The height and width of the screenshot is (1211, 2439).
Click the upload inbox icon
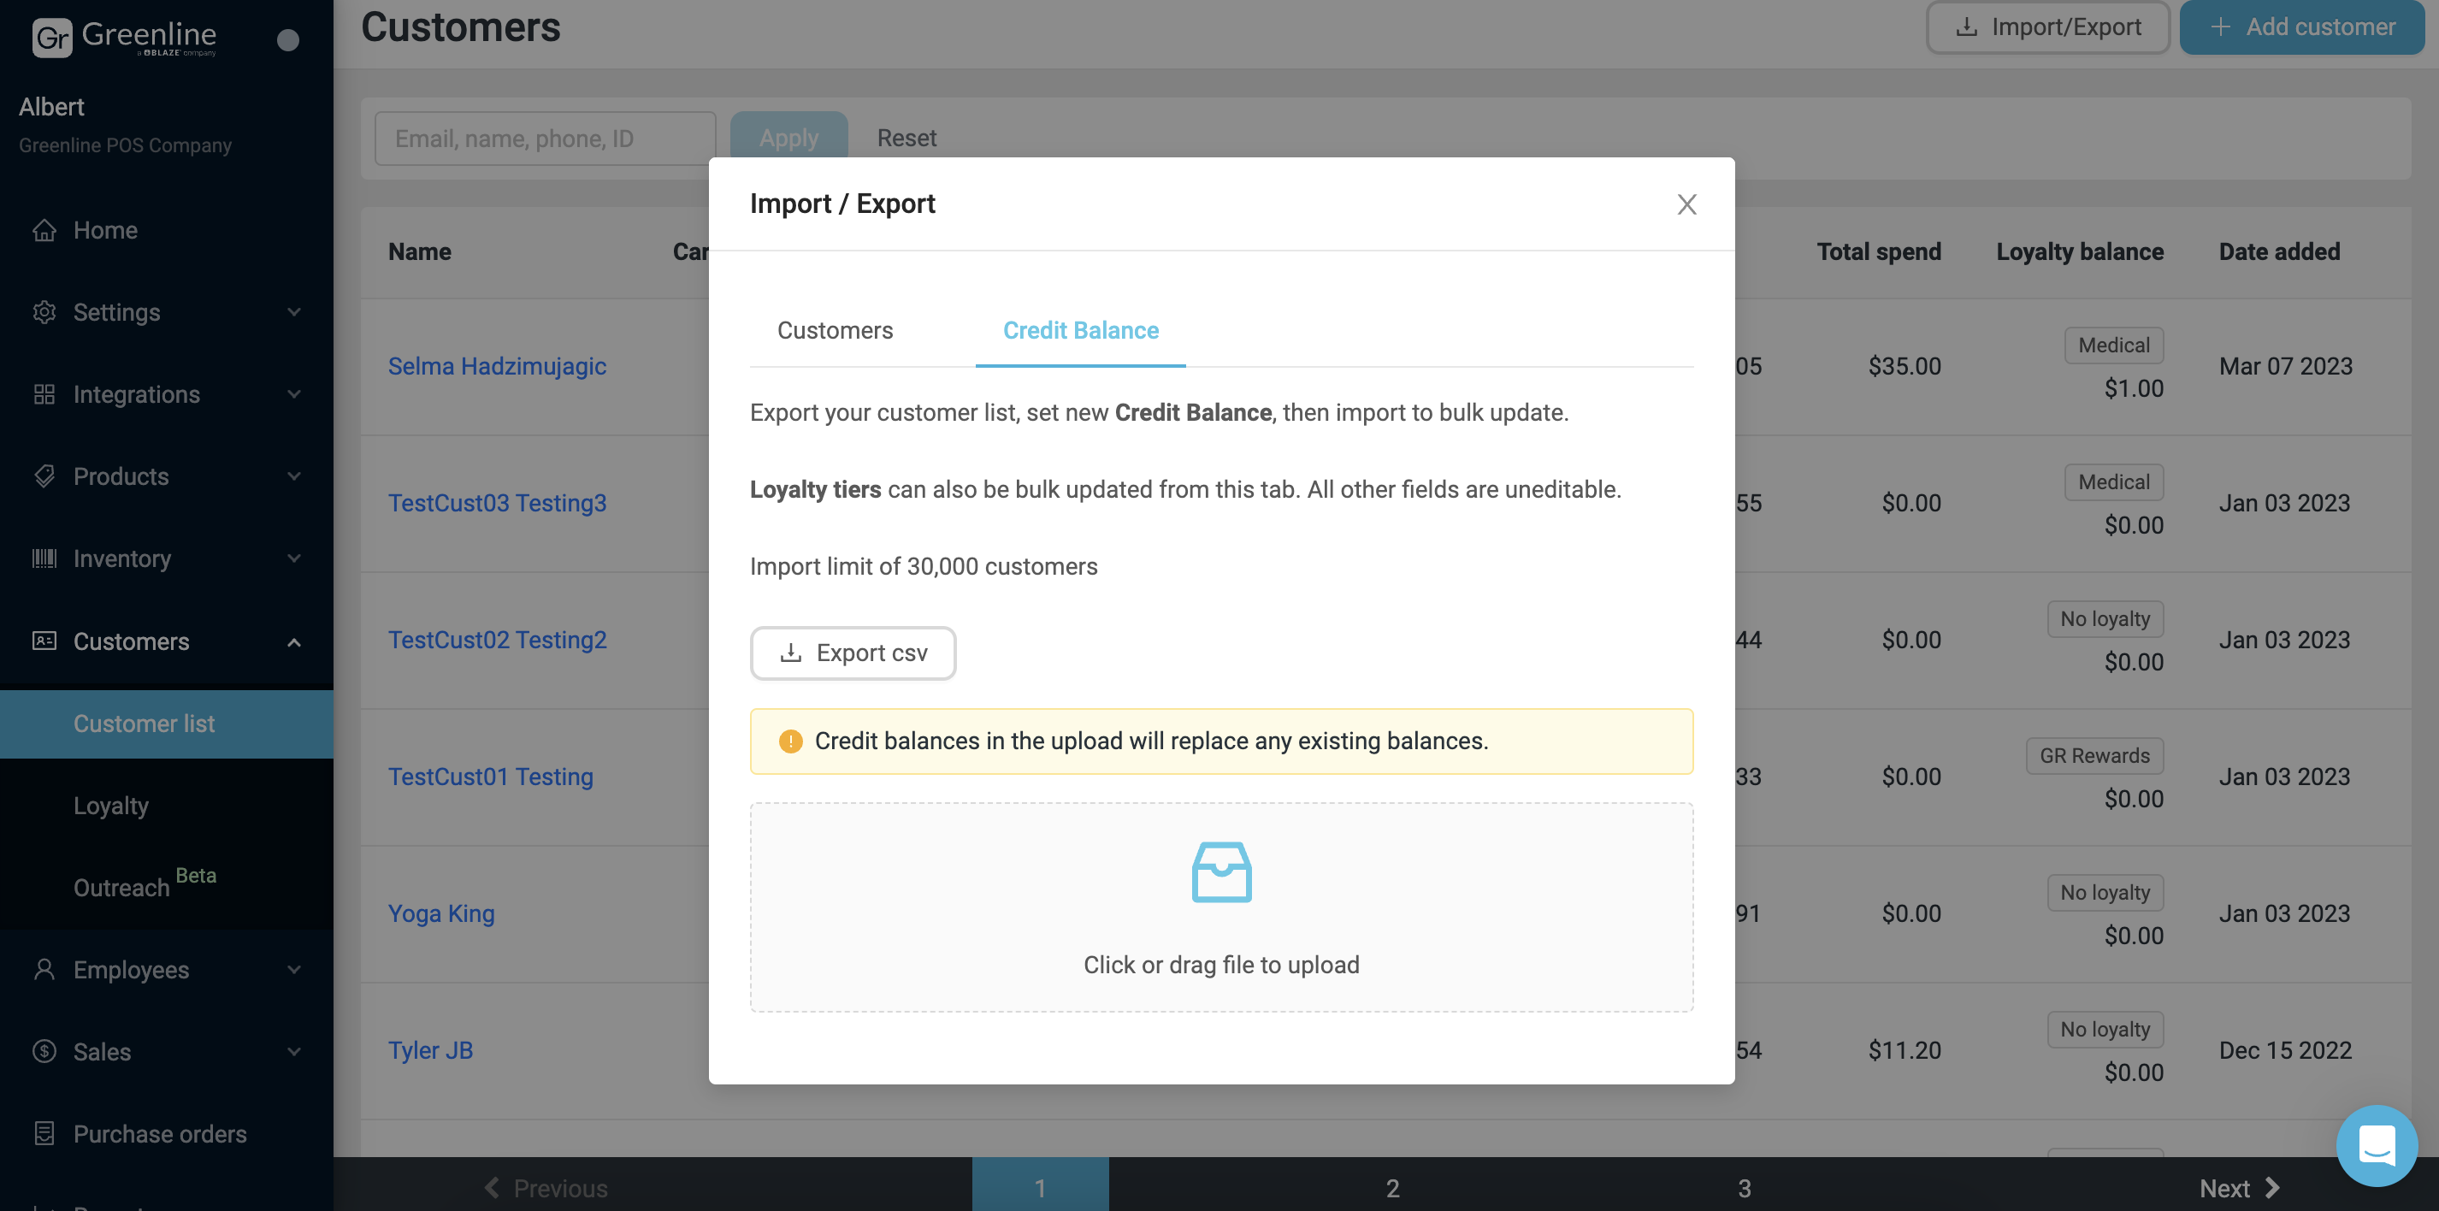point(1221,872)
